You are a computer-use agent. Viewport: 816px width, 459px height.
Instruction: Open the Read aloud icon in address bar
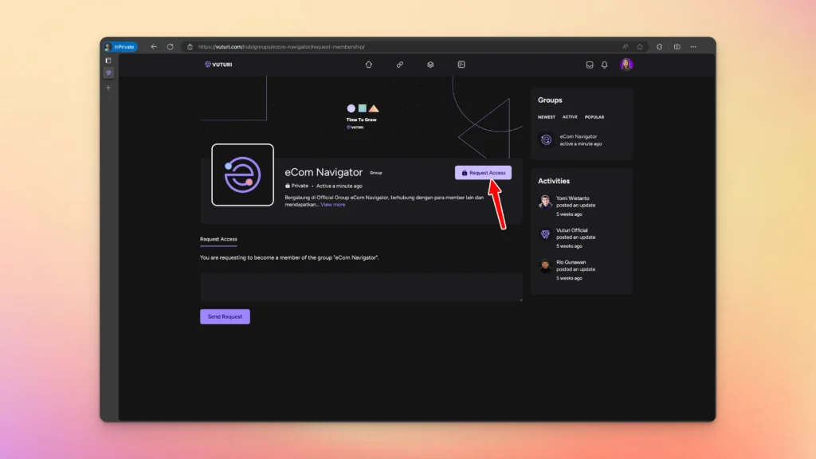tap(625, 47)
